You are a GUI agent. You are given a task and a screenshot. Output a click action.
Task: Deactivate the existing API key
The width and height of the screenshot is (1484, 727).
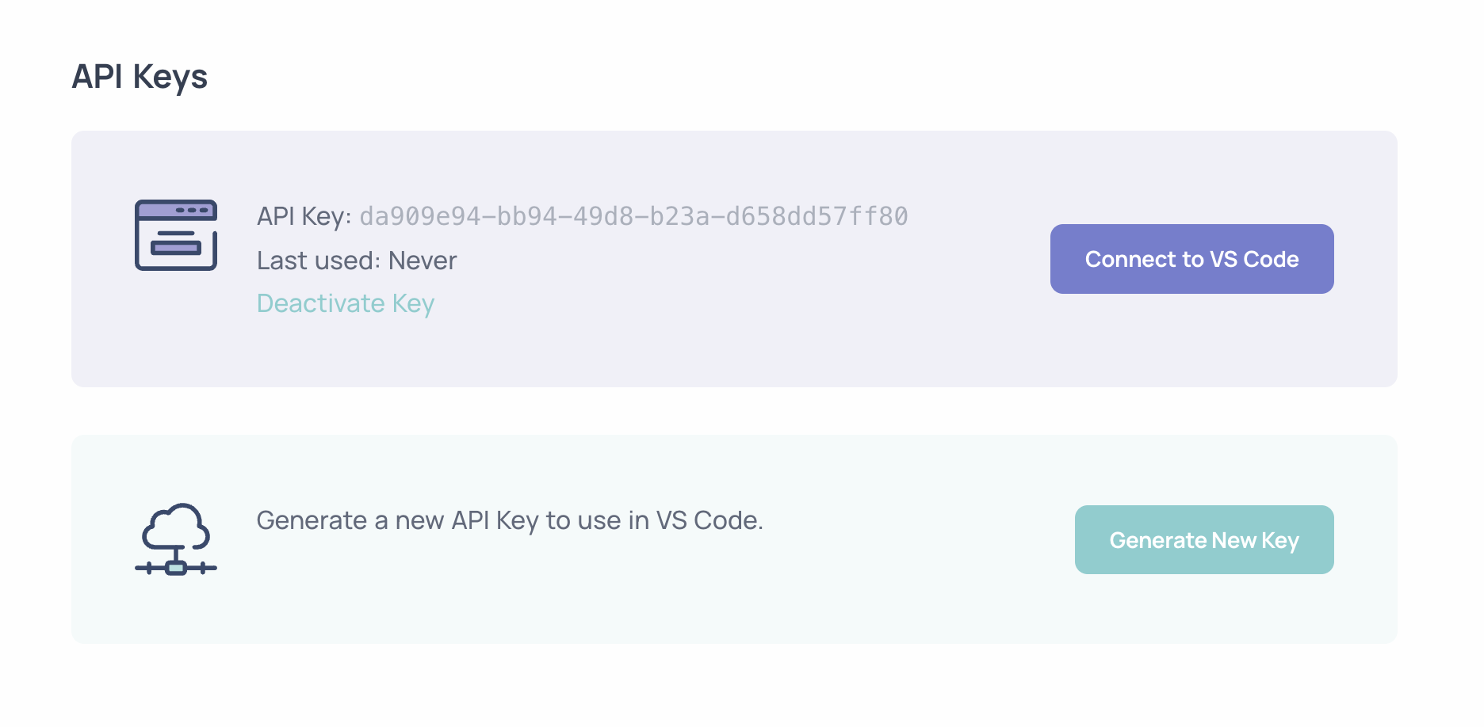click(x=346, y=303)
